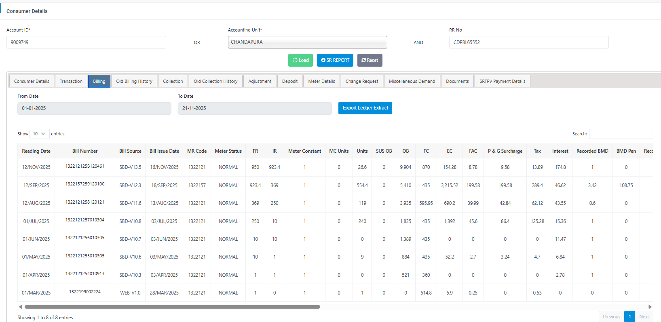Open the To Date picker field

[x=255, y=108]
